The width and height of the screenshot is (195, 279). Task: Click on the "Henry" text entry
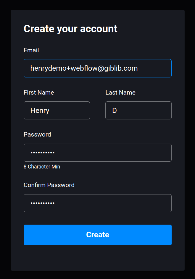tap(40, 111)
